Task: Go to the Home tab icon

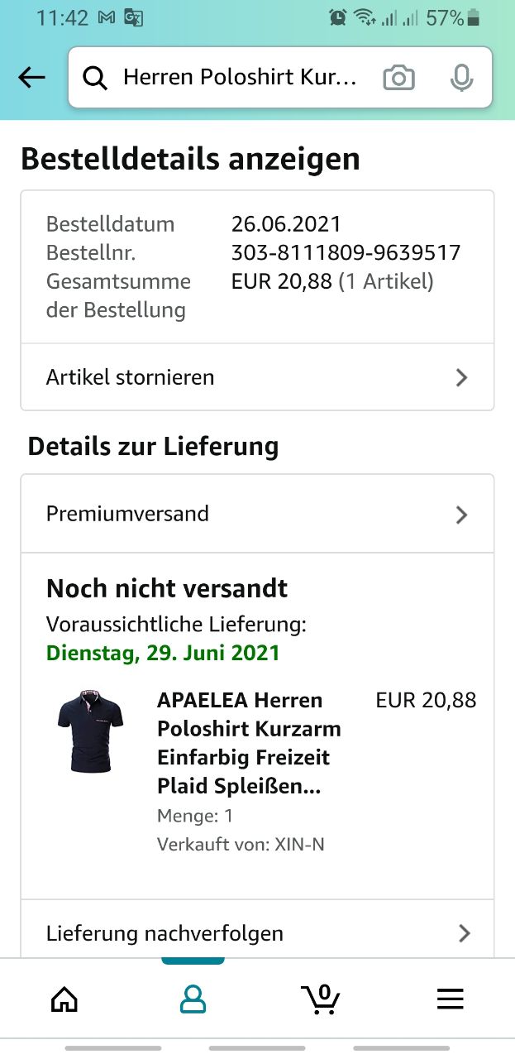Action: [64, 999]
